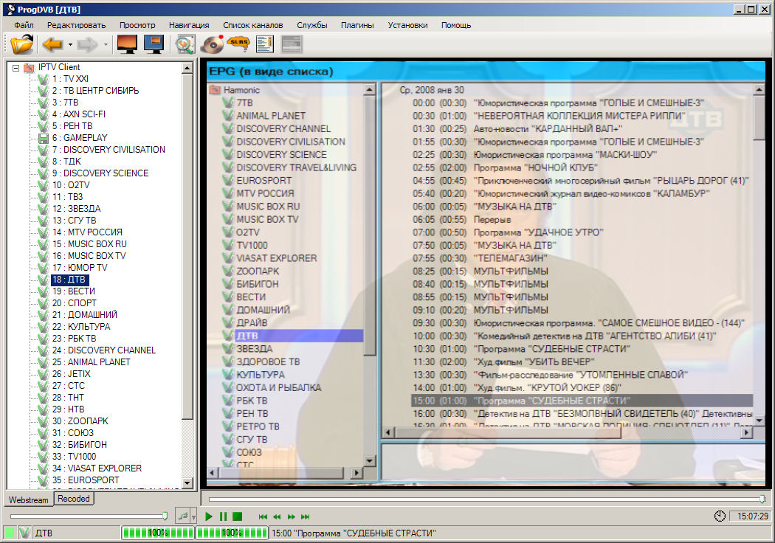The image size is (775, 543).
Task: Click the grey window toolbar icon
Action: coord(291,44)
